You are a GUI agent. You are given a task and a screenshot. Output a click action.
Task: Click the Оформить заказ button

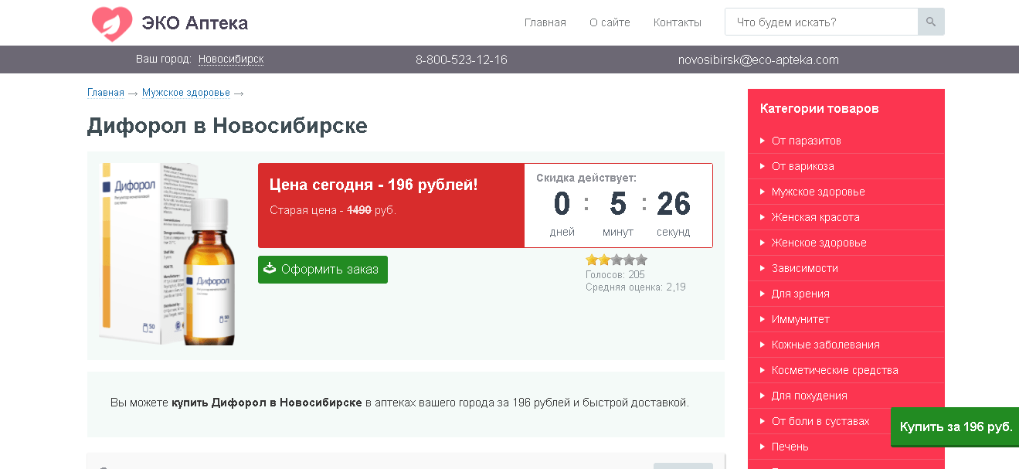pos(323,270)
